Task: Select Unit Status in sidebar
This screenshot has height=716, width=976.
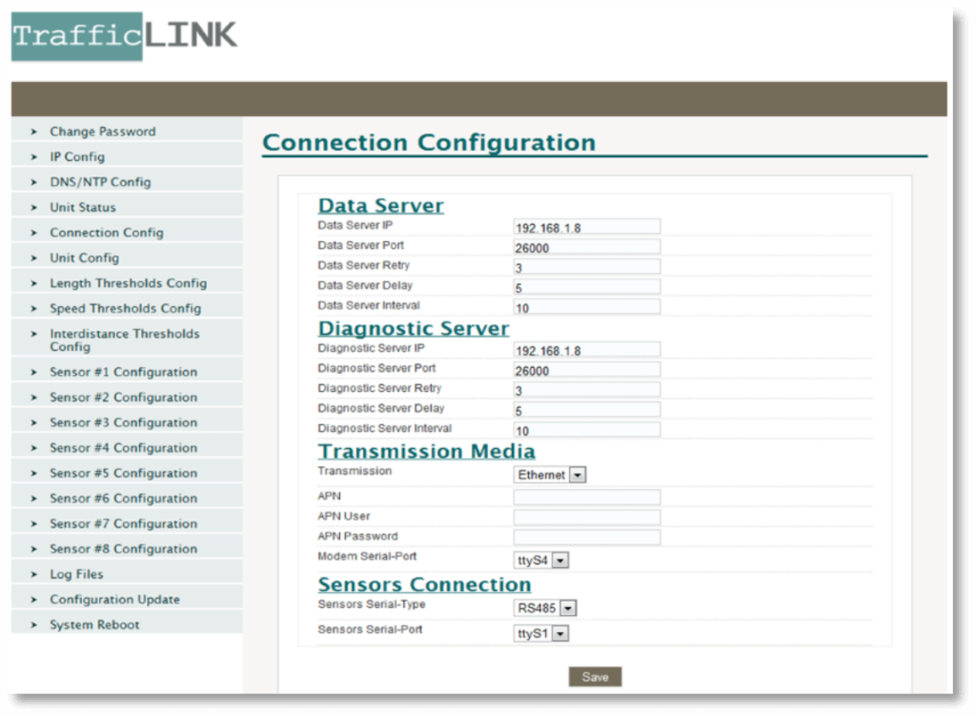Action: coord(83,208)
